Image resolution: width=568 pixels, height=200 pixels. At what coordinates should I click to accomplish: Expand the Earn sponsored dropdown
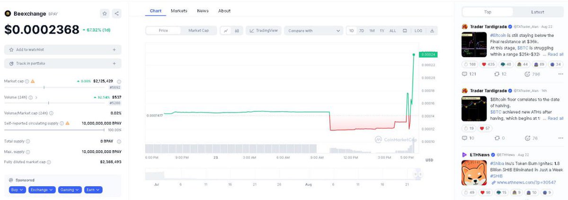(93, 190)
